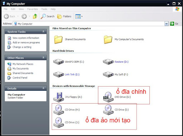Collapse the Details panel
Screen dimensions: 183x136
pyautogui.click(x=43, y=88)
